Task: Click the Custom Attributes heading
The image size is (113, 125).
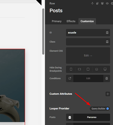Action: tap(61, 94)
